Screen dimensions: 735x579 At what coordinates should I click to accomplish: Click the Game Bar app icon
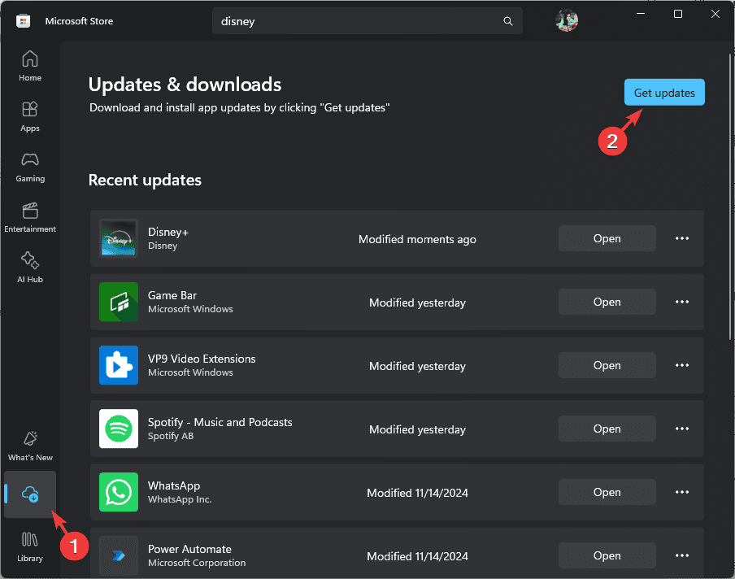click(x=119, y=302)
